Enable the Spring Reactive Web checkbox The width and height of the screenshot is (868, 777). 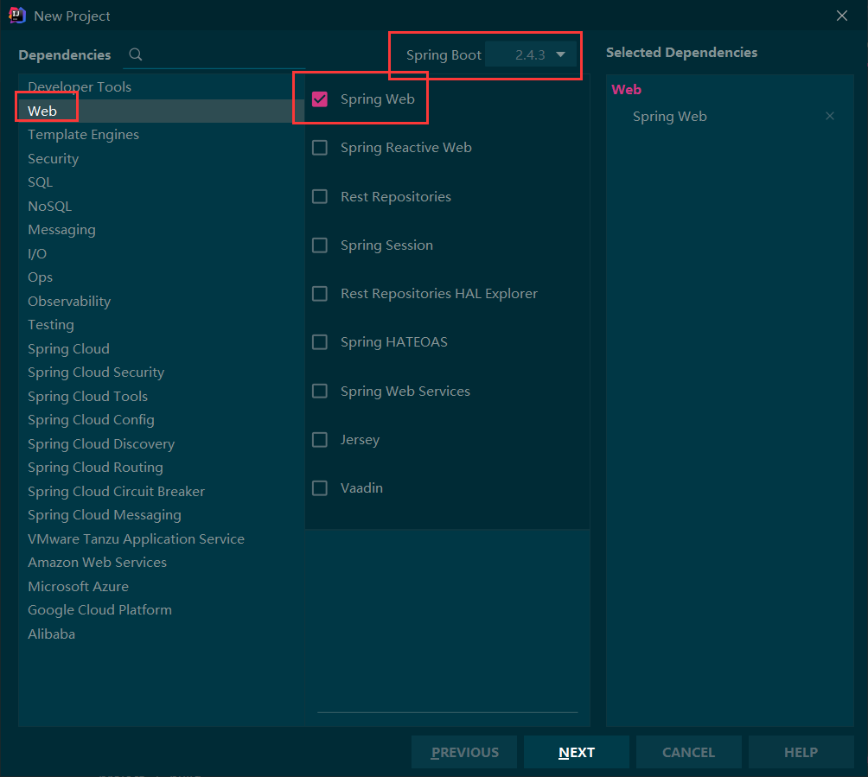(x=320, y=148)
